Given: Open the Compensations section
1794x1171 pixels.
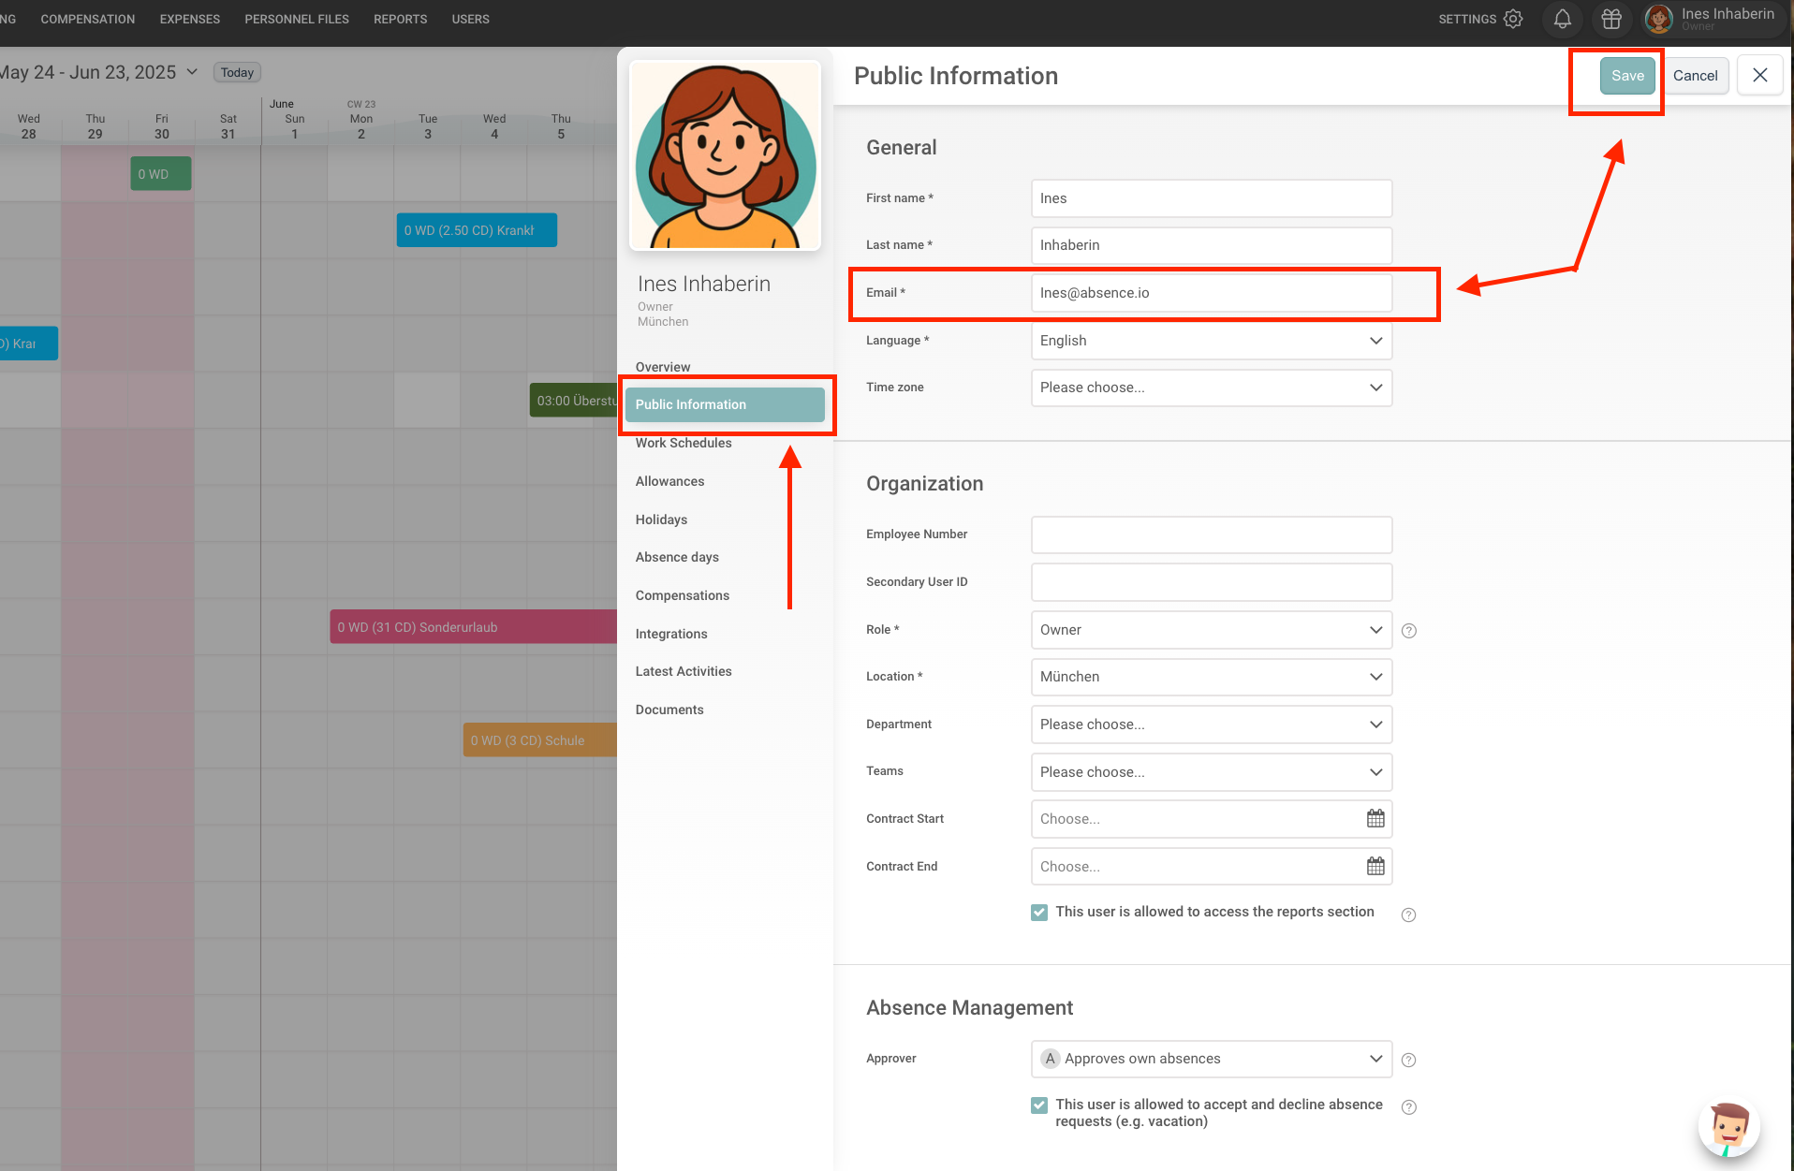Looking at the screenshot, I should click(x=682, y=595).
